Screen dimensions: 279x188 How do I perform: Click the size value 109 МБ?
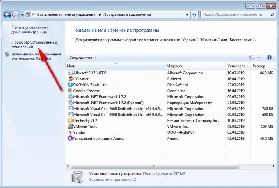[267, 126]
